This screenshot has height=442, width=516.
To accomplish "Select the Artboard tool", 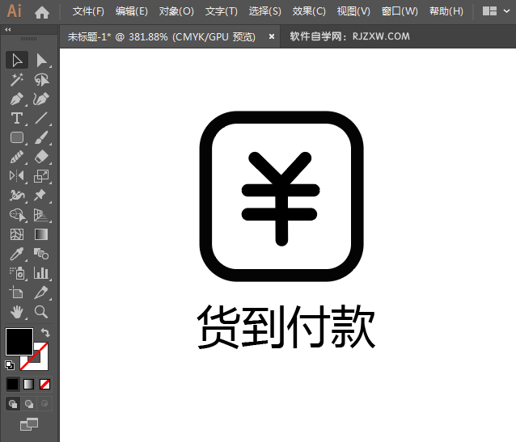I will [x=17, y=293].
